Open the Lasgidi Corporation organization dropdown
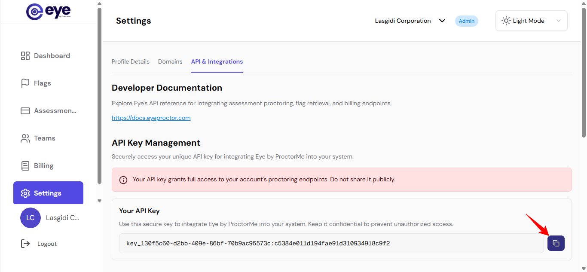The width and height of the screenshot is (587, 272). (x=410, y=21)
